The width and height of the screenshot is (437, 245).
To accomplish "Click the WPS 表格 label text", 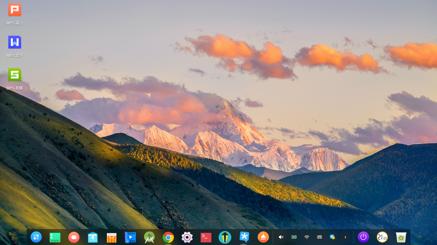I will coord(14,88).
